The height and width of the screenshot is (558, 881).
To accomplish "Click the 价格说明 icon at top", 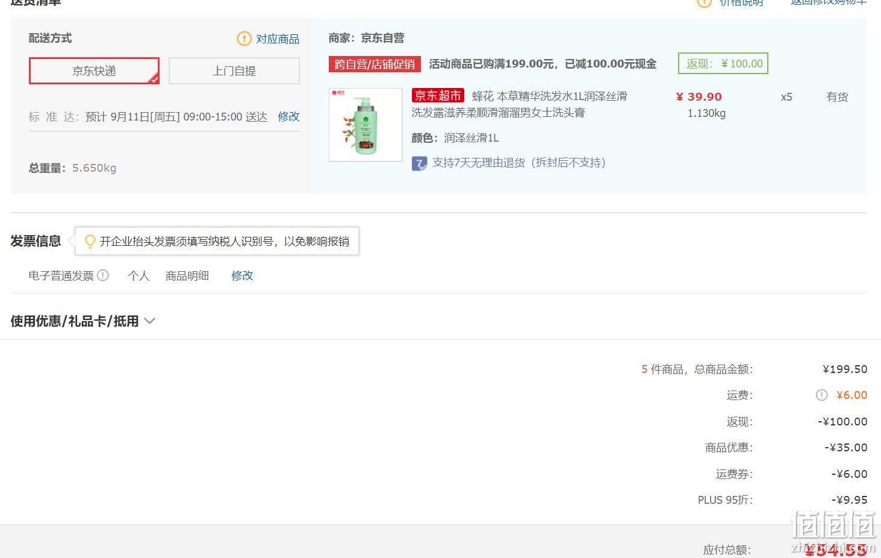I will click(x=704, y=2).
